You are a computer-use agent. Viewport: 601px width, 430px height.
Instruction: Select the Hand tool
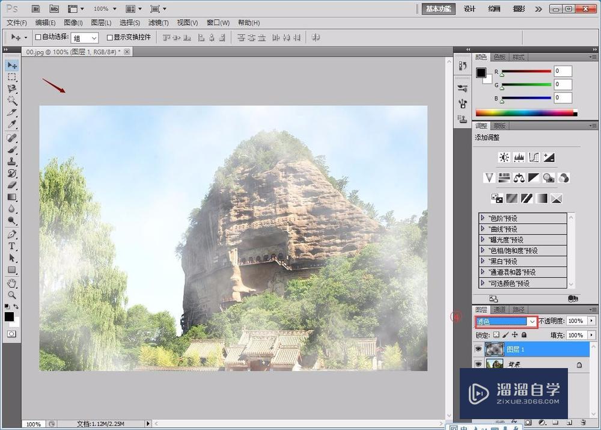click(11, 283)
